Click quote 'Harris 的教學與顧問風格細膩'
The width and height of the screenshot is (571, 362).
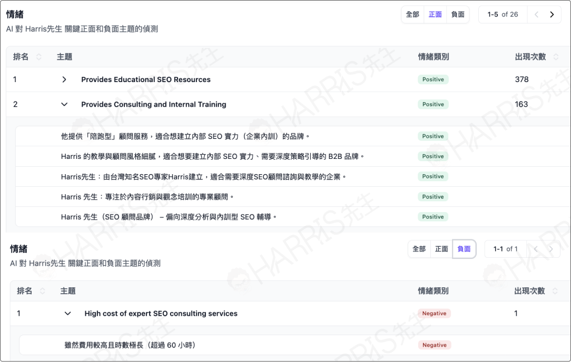click(x=212, y=156)
